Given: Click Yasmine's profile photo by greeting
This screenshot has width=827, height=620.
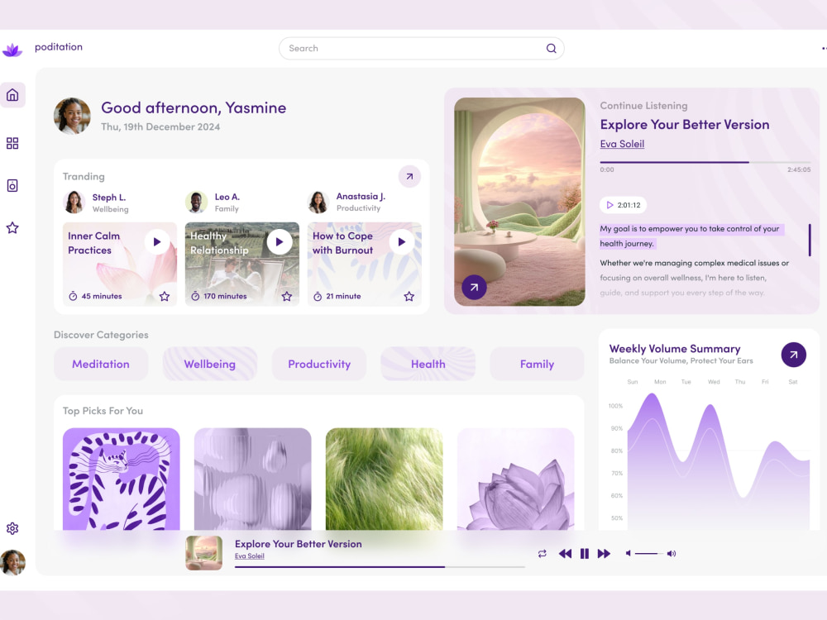Looking at the screenshot, I should pos(72,116).
